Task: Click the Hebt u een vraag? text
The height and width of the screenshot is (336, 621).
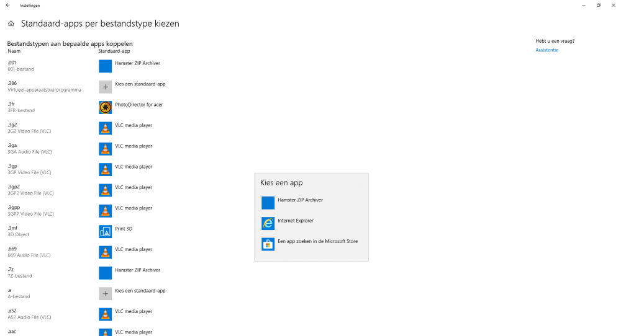Action: (x=555, y=41)
